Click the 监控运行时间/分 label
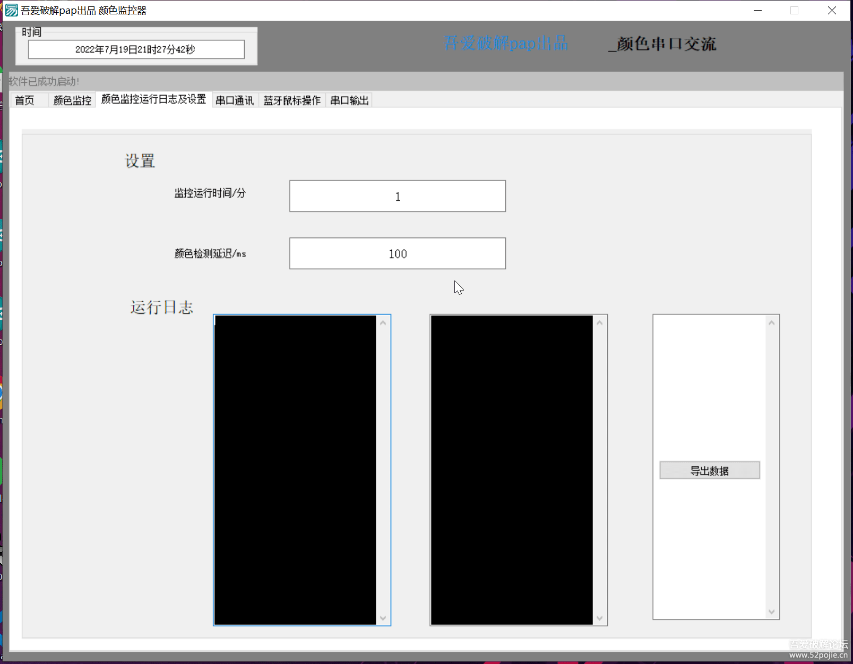 (210, 193)
